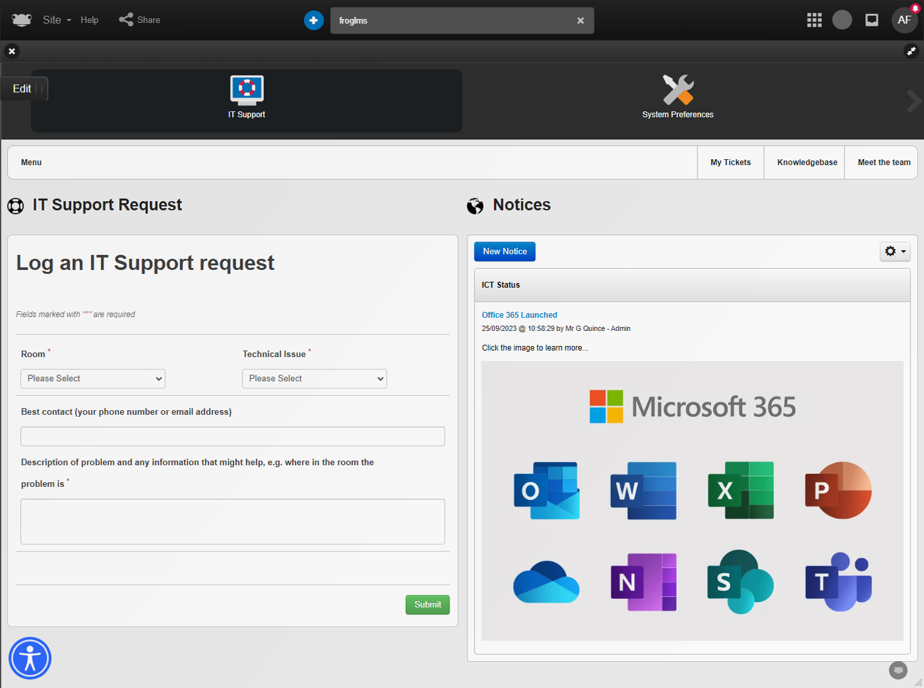Open the accessibility widget icon
This screenshot has height=688, width=924.
[30, 658]
